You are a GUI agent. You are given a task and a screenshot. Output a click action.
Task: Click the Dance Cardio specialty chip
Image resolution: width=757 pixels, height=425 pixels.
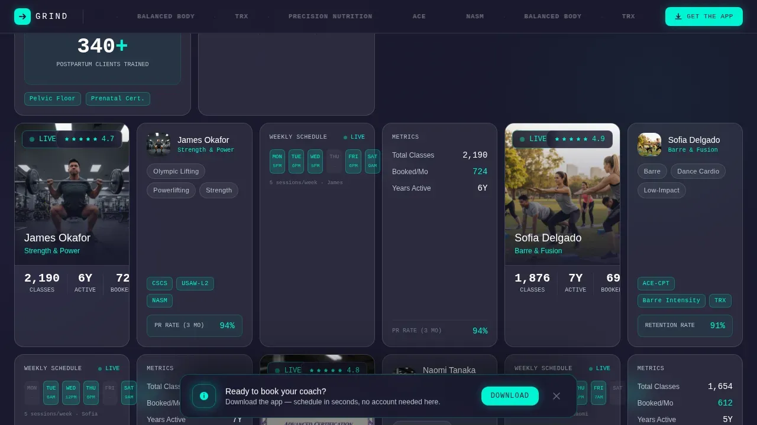tap(698, 171)
